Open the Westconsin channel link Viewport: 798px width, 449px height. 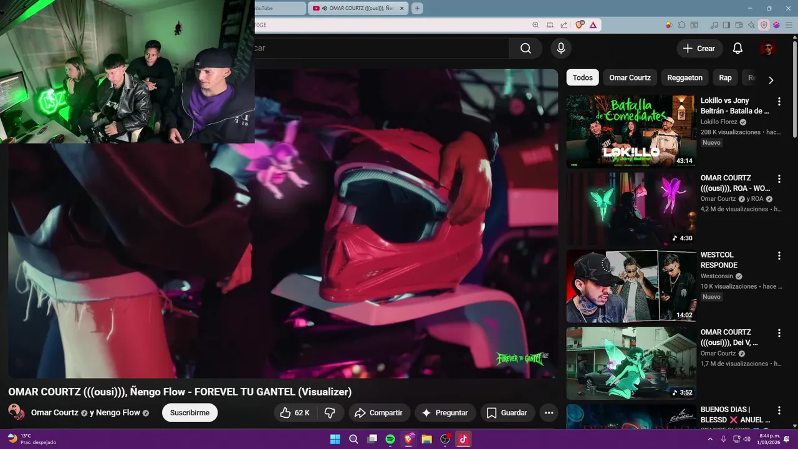[716, 276]
